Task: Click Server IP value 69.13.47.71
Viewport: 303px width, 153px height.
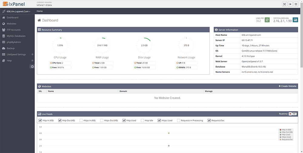Action: (x=247, y=40)
